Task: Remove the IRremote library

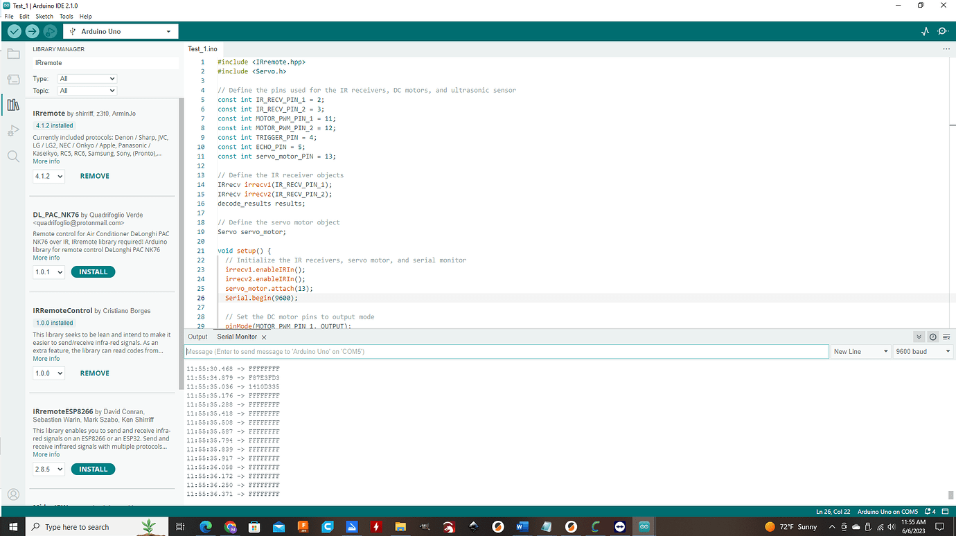Action: (x=94, y=176)
